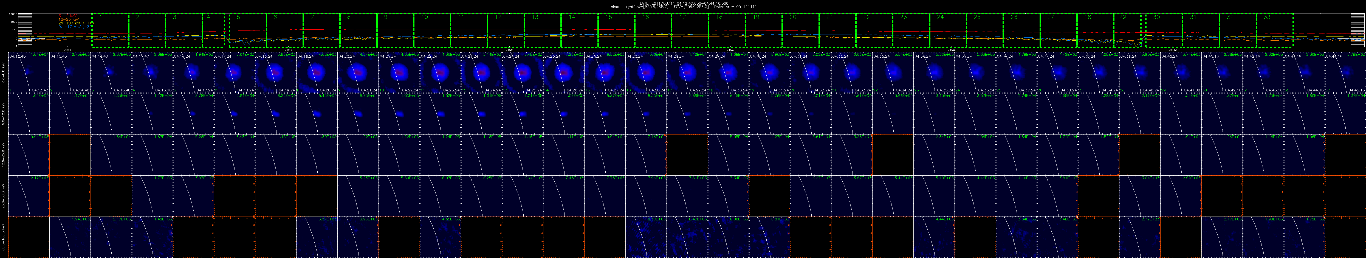Select interval 1 box in light curve plot
Image resolution: width=1366 pixels, height=258 pixels.
[x=110, y=30]
